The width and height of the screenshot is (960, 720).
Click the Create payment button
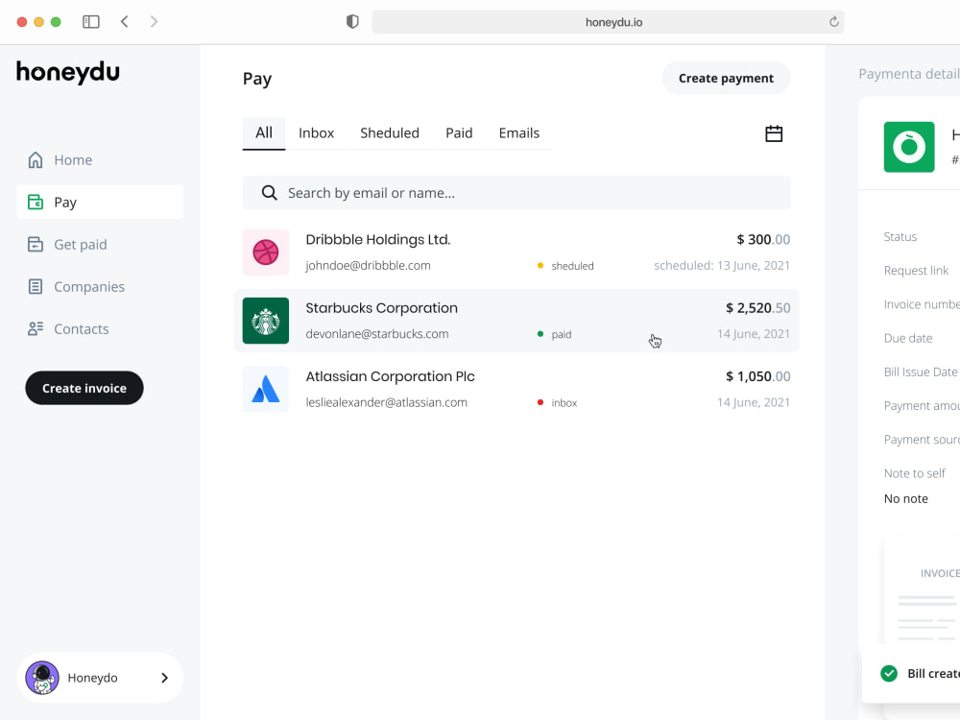click(726, 78)
